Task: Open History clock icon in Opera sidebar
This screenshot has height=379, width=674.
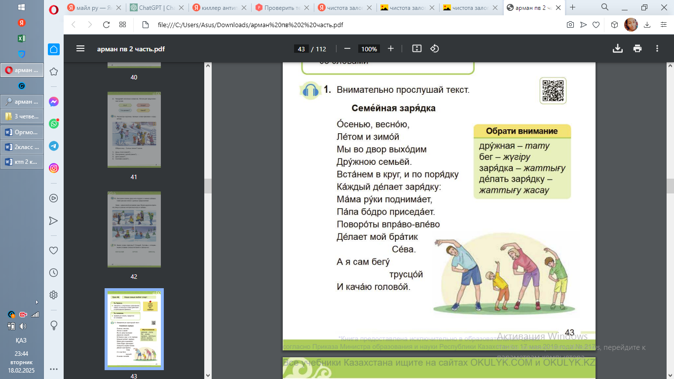Action: click(x=54, y=272)
